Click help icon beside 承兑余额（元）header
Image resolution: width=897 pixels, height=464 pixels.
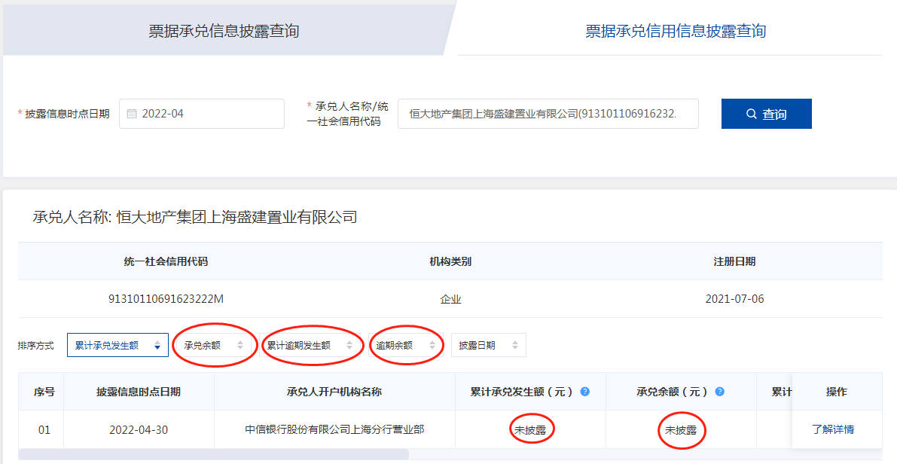click(719, 392)
